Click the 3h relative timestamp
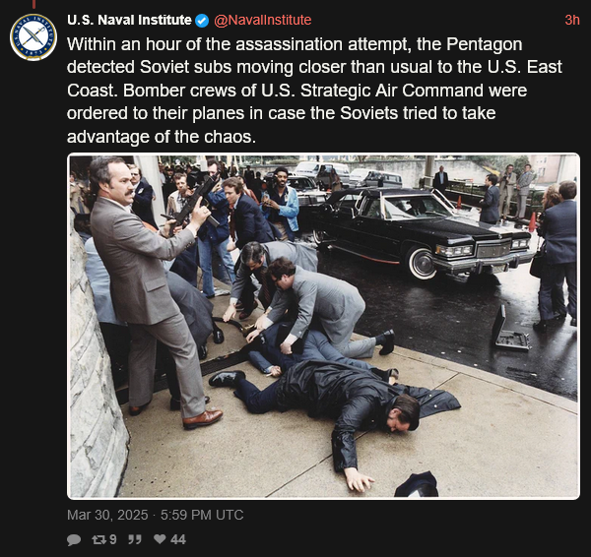This screenshot has width=591, height=557. pyautogui.click(x=571, y=20)
